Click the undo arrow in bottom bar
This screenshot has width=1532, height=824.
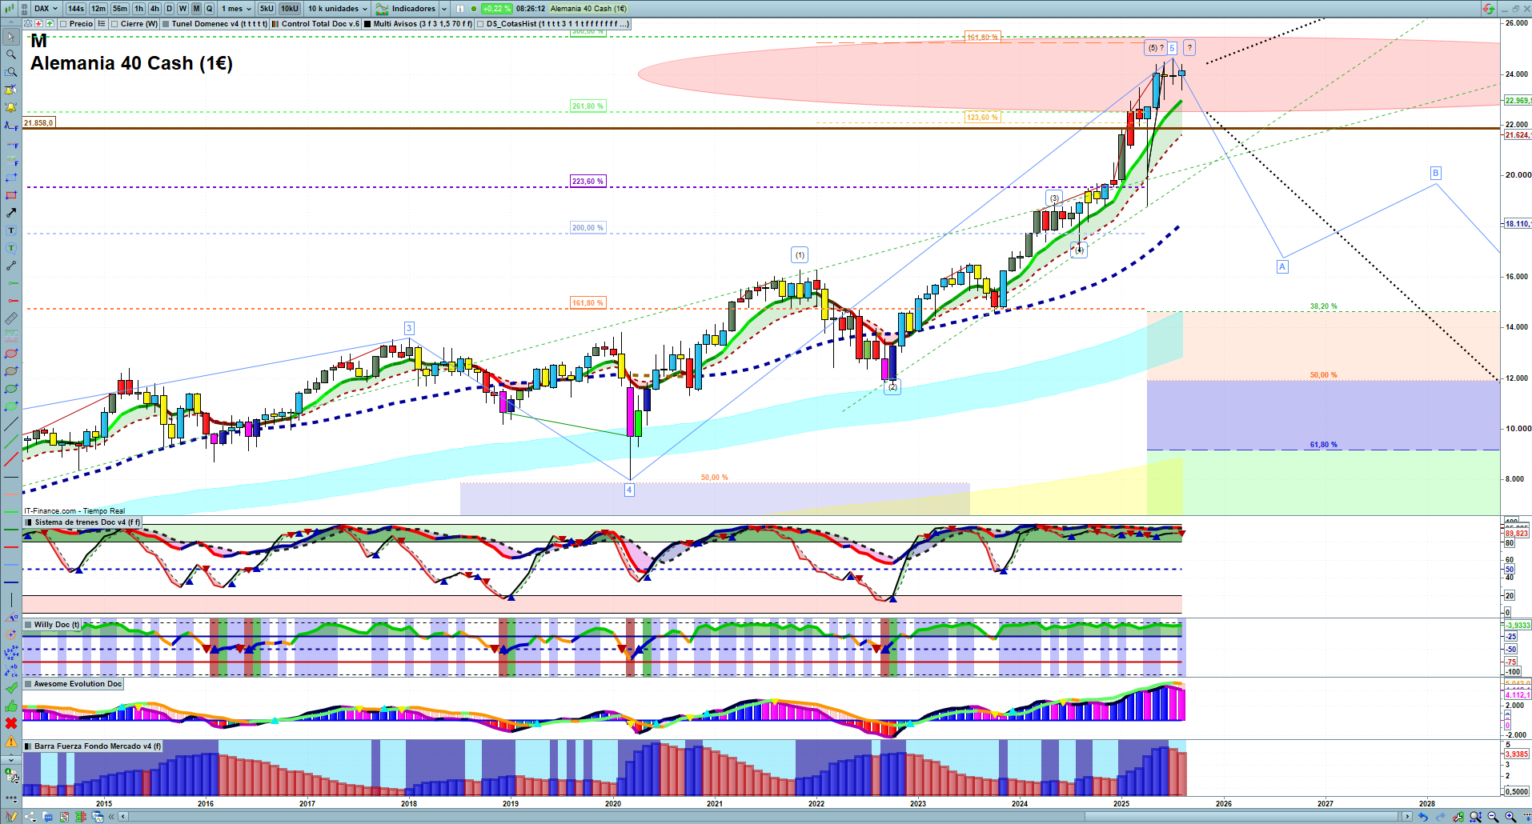[x=1422, y=817]
